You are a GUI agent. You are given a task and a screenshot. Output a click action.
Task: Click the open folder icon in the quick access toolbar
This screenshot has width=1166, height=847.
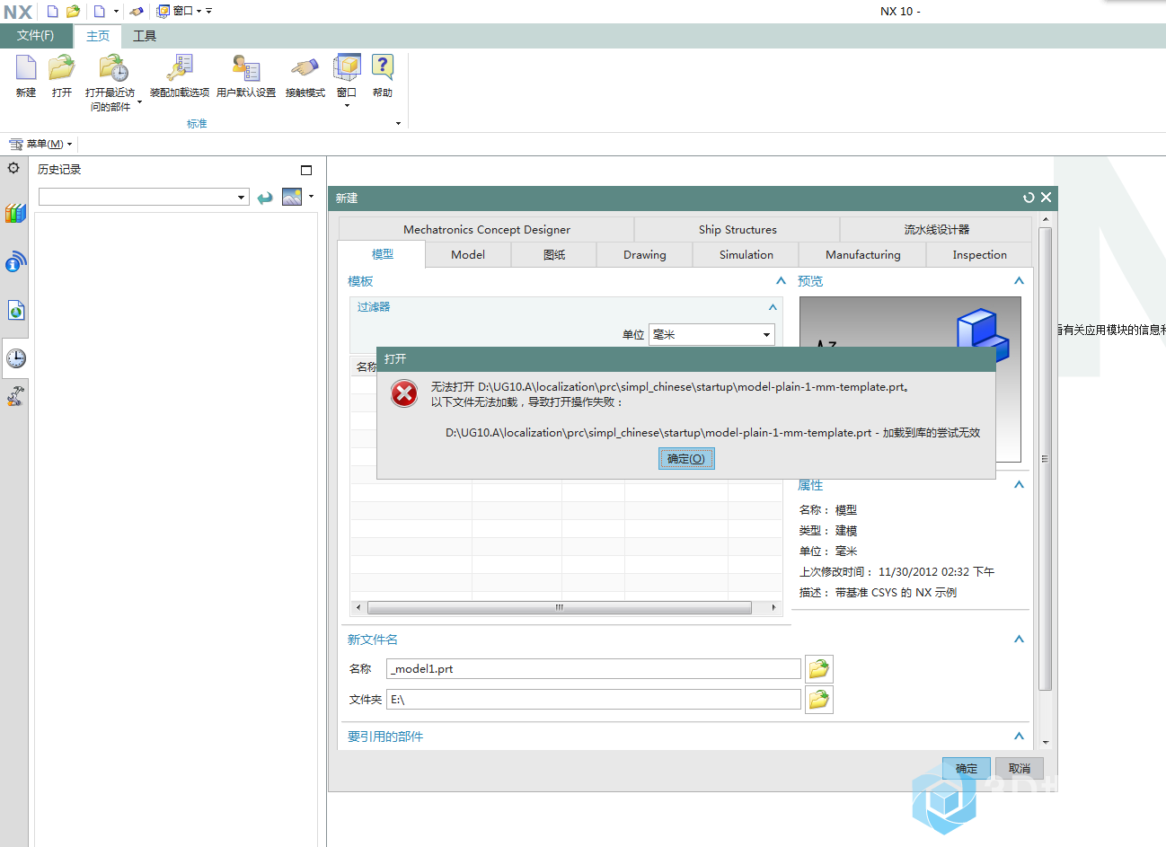click(x=74, y=11)
